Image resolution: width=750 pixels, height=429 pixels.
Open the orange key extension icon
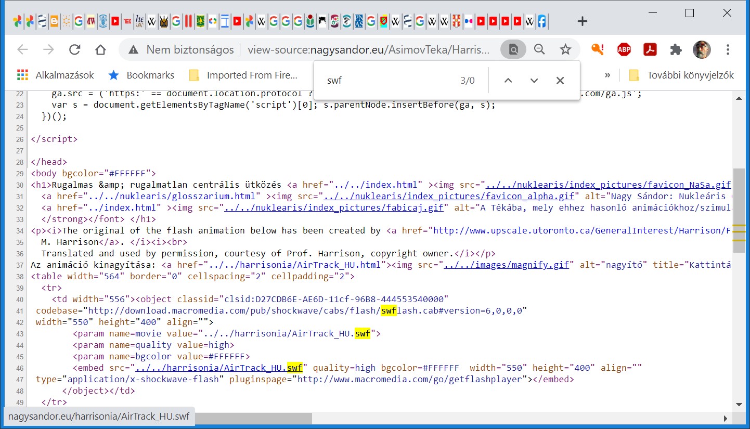pyautogui.click(x=598, y=49)
